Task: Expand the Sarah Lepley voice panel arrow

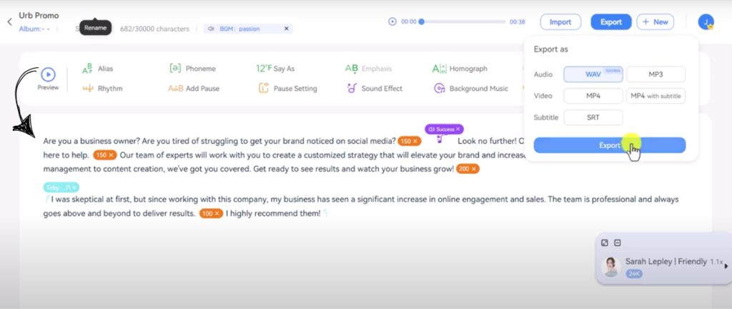Action: [726, 266]
